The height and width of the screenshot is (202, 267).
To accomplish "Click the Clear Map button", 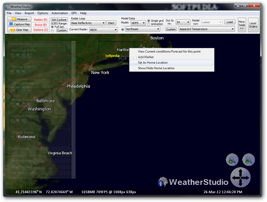I will tap(19, 30).
